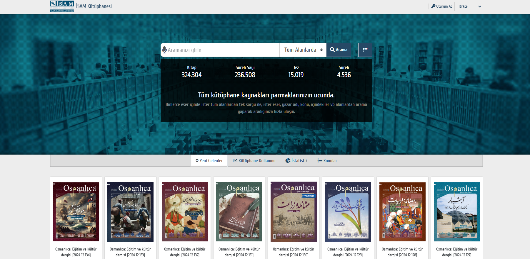Open the Osmanlıca [2024 12 129] cover thumbnail
530x259 pixels.
coord(348,211)
